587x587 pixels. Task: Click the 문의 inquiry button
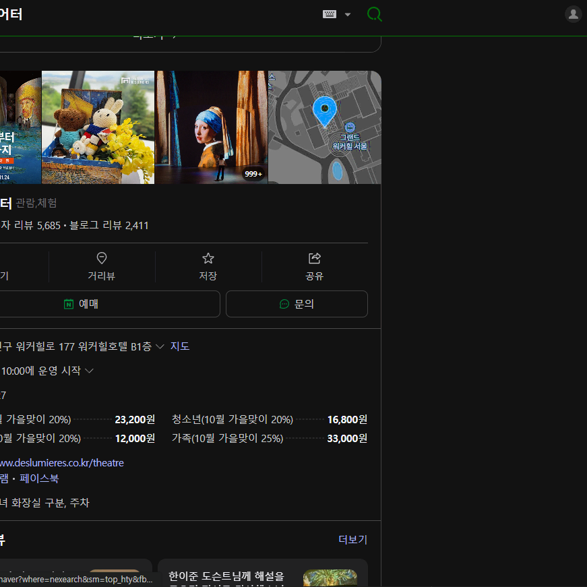[x=297, y=304]
